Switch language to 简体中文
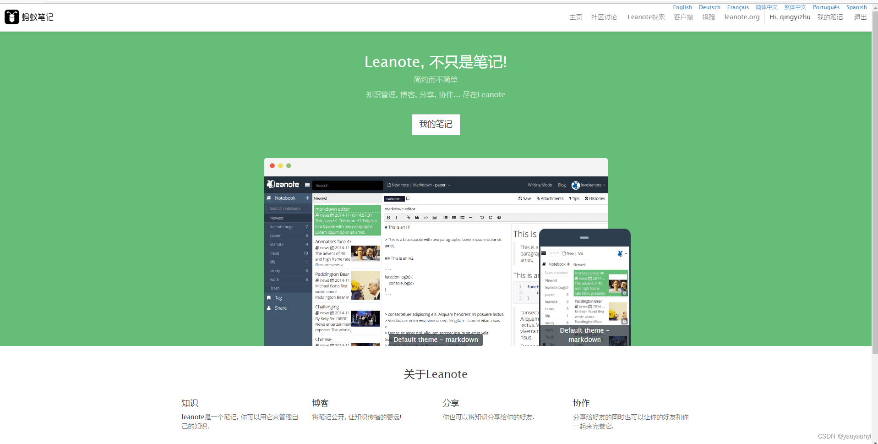This screenshot has height=444, width=878. pos(767,7)
